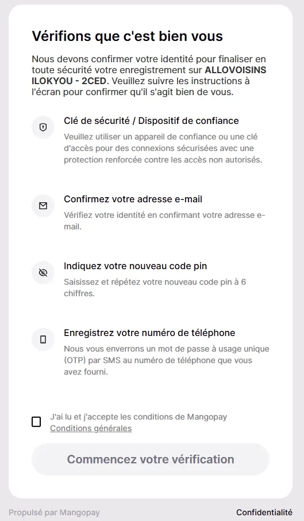Click the phone device icon

[x=43, y=339]
